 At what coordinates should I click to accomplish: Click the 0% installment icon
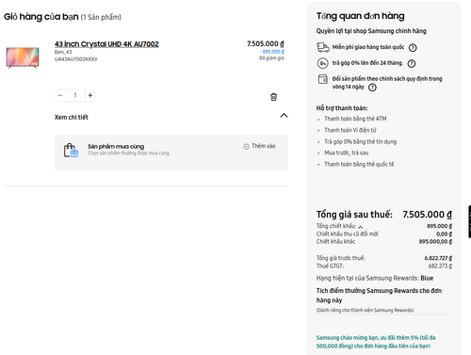322,63
